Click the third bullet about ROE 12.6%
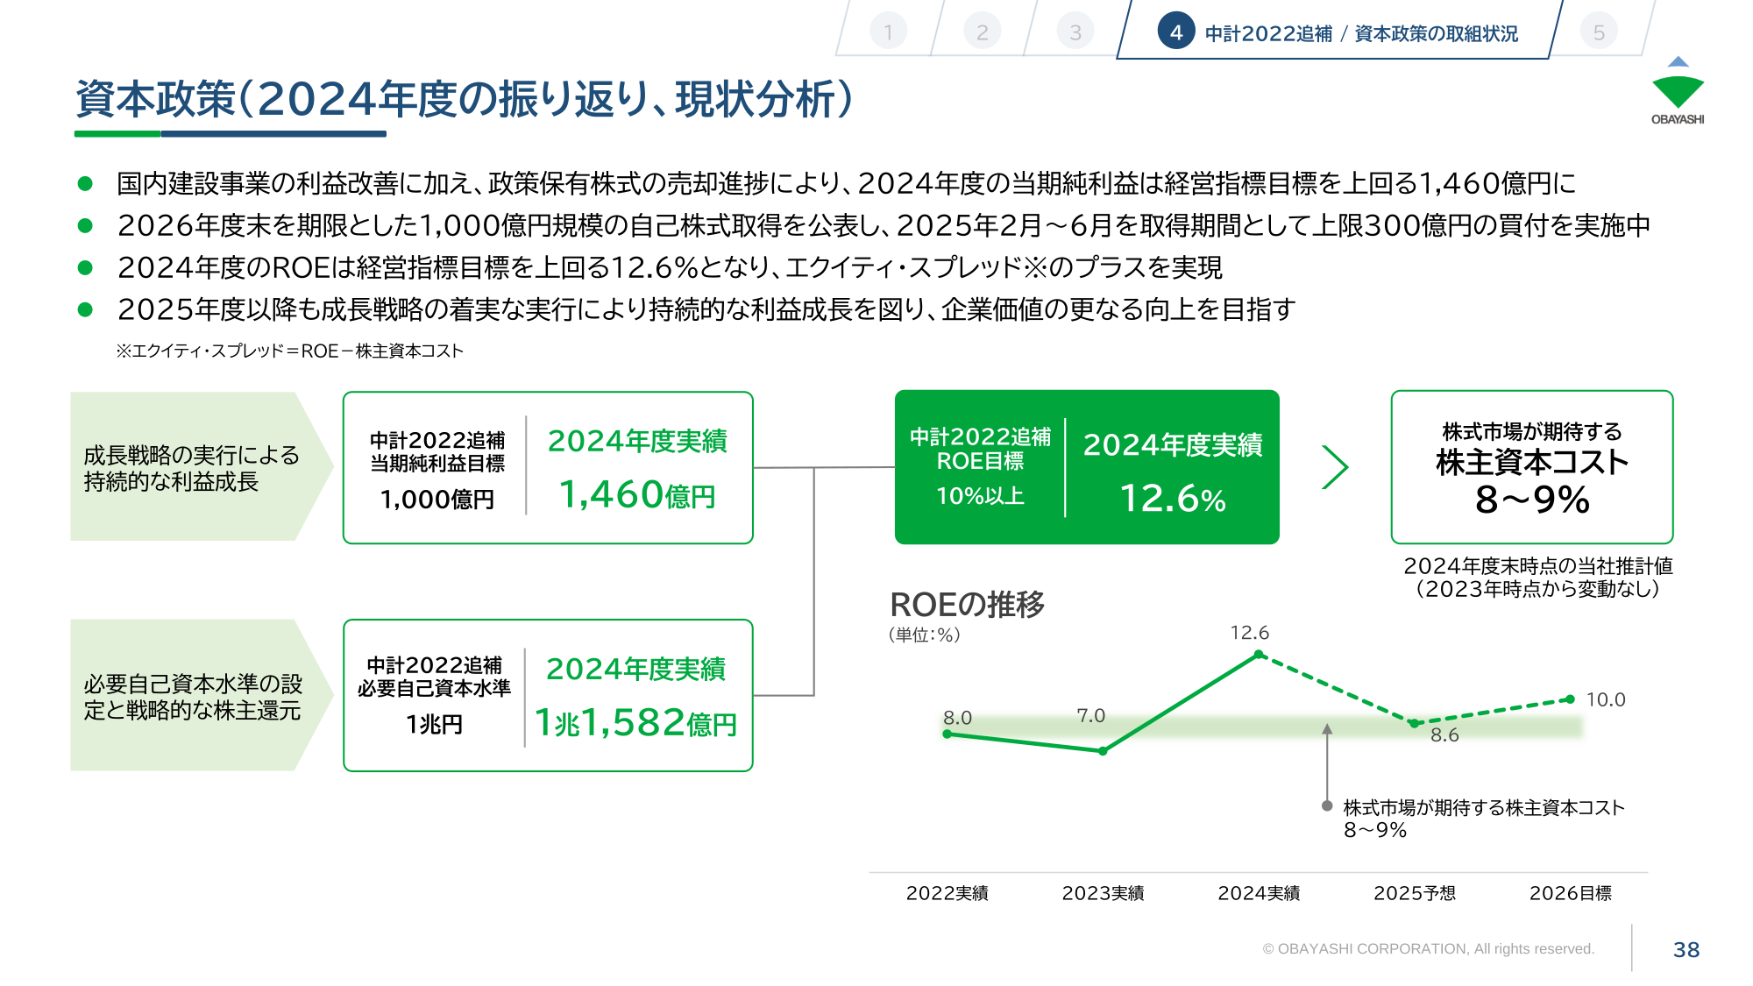Screen dimensions: 1753x986 [670, 267]
